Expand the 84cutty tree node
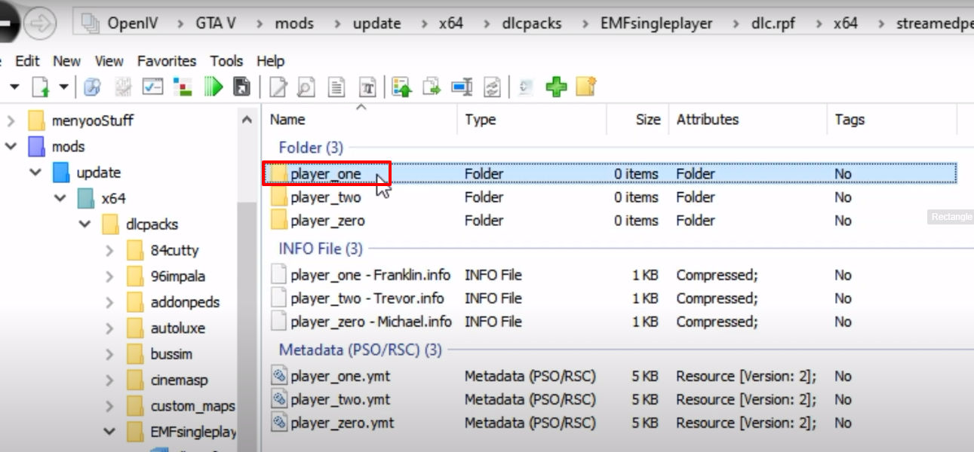The width and height of the screenshot is (974, 452). pos(110,250)
